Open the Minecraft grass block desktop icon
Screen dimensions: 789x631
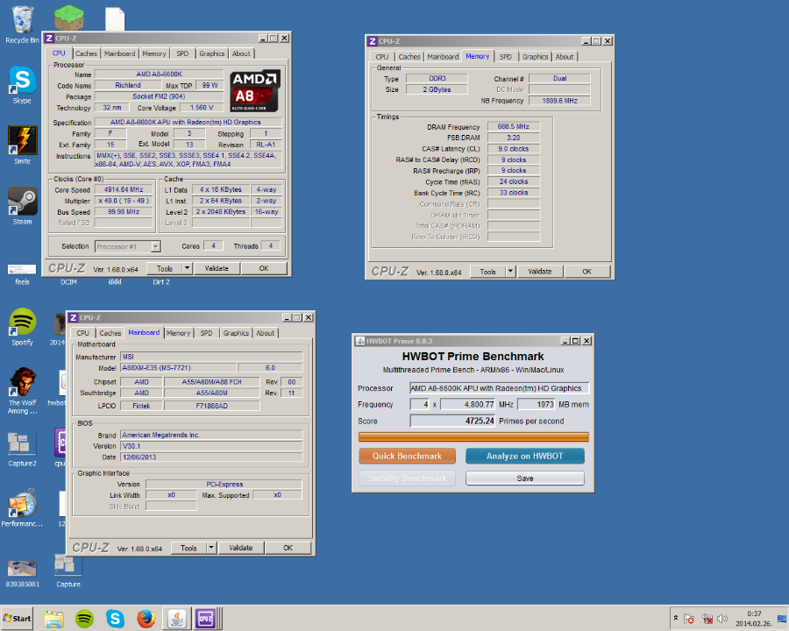click(x=69, y=18)
